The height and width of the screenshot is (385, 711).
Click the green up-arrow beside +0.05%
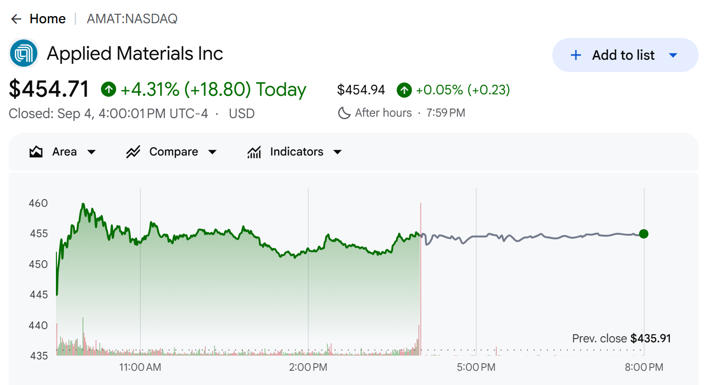(x=404, y=90)
